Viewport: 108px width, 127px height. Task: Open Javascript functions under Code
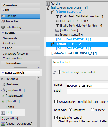pos(16,54)
